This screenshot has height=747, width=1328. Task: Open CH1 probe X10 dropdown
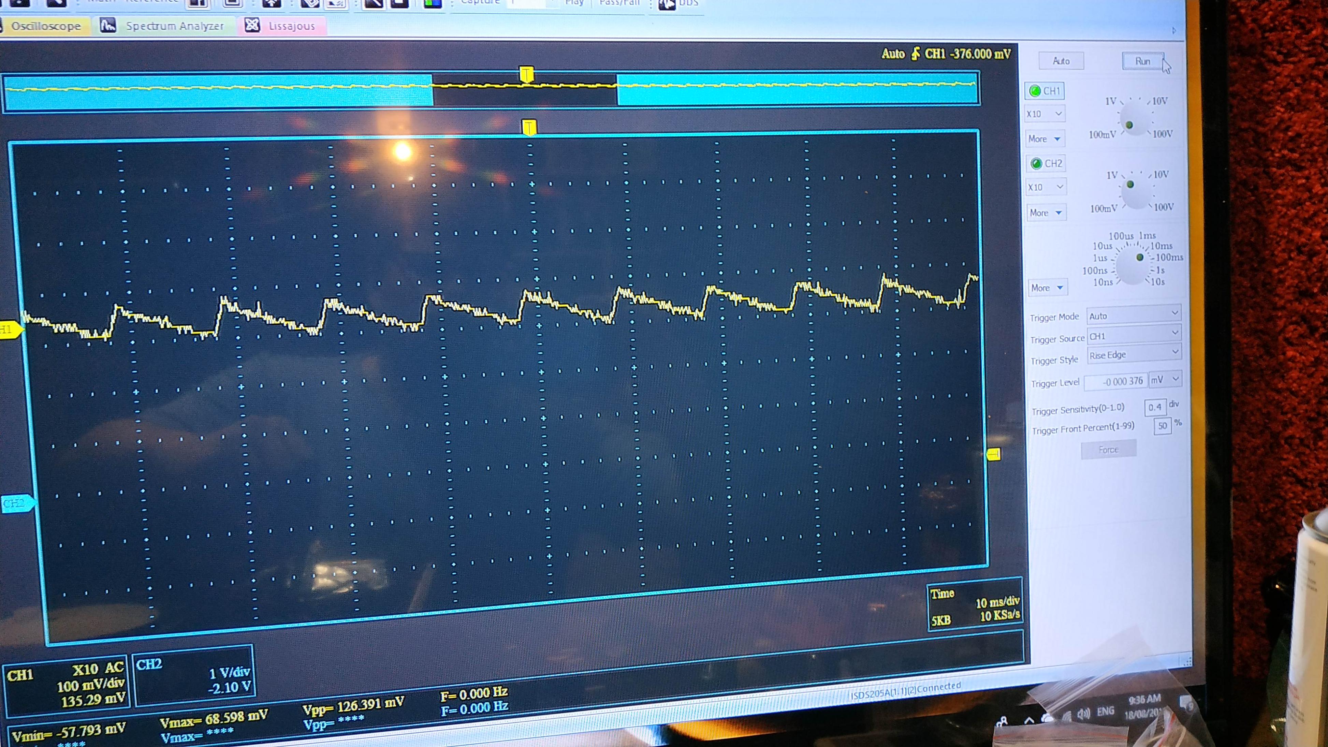[x=1045, y=114]
